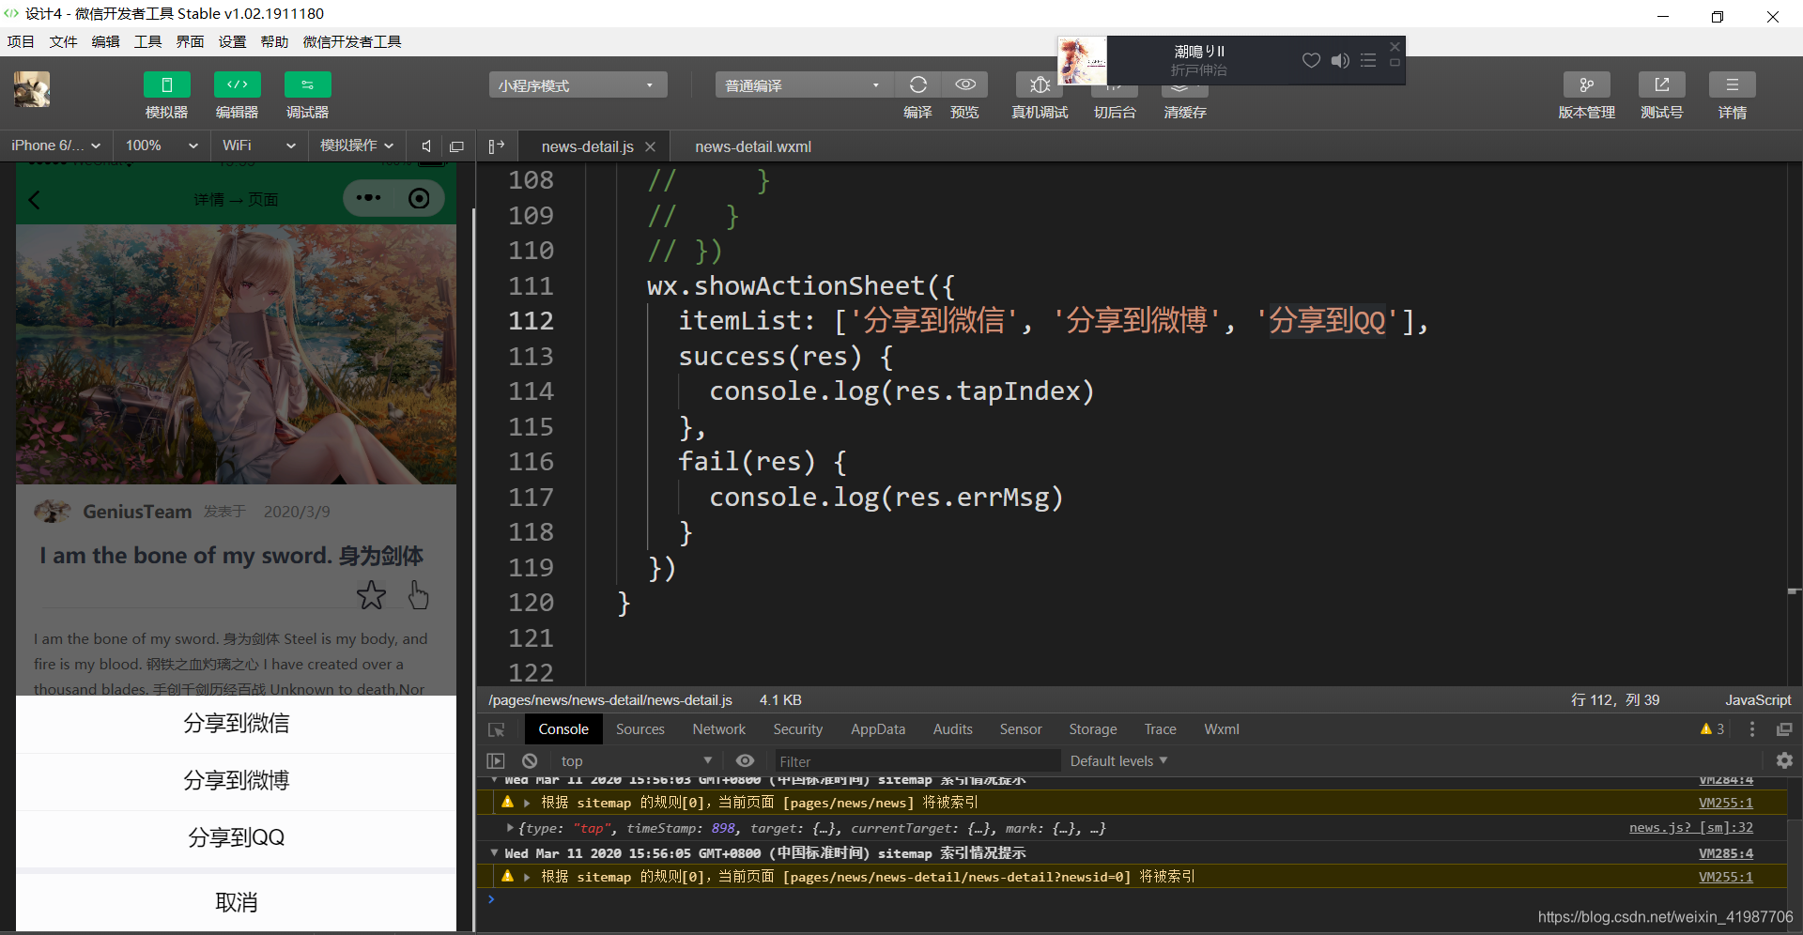Open the simulate operations dropdown
Screen dimensions: 1803x935
tap(357, 146)
